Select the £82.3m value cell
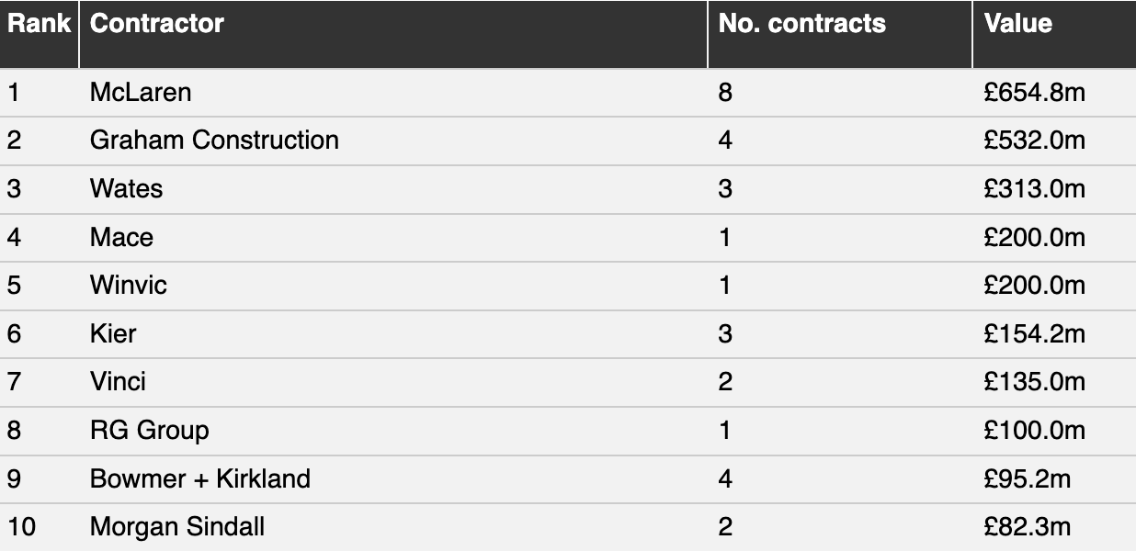The height and width of the screenshot is (551, 1136). (x=1027, y=527)
